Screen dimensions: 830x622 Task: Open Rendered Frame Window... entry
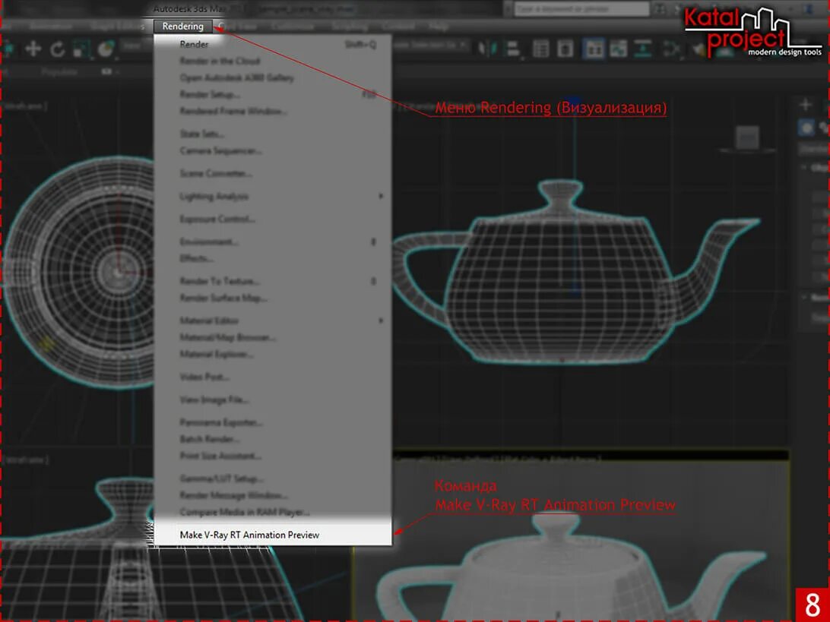pyautogui.click(x=273, y=111)
